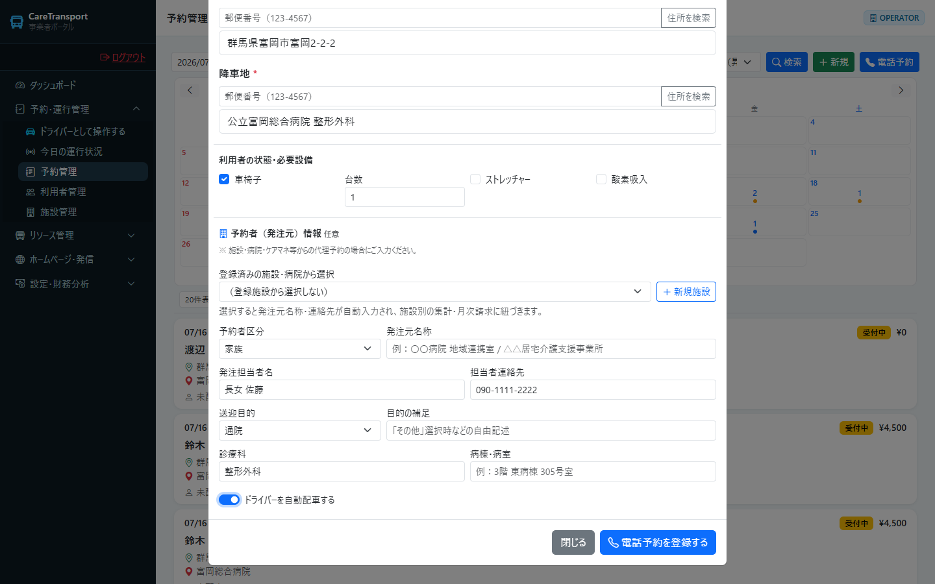Click the settings icon beside 設定・財務分析
935x584 pixels.
pyautogui.click(x=20, y=284)
